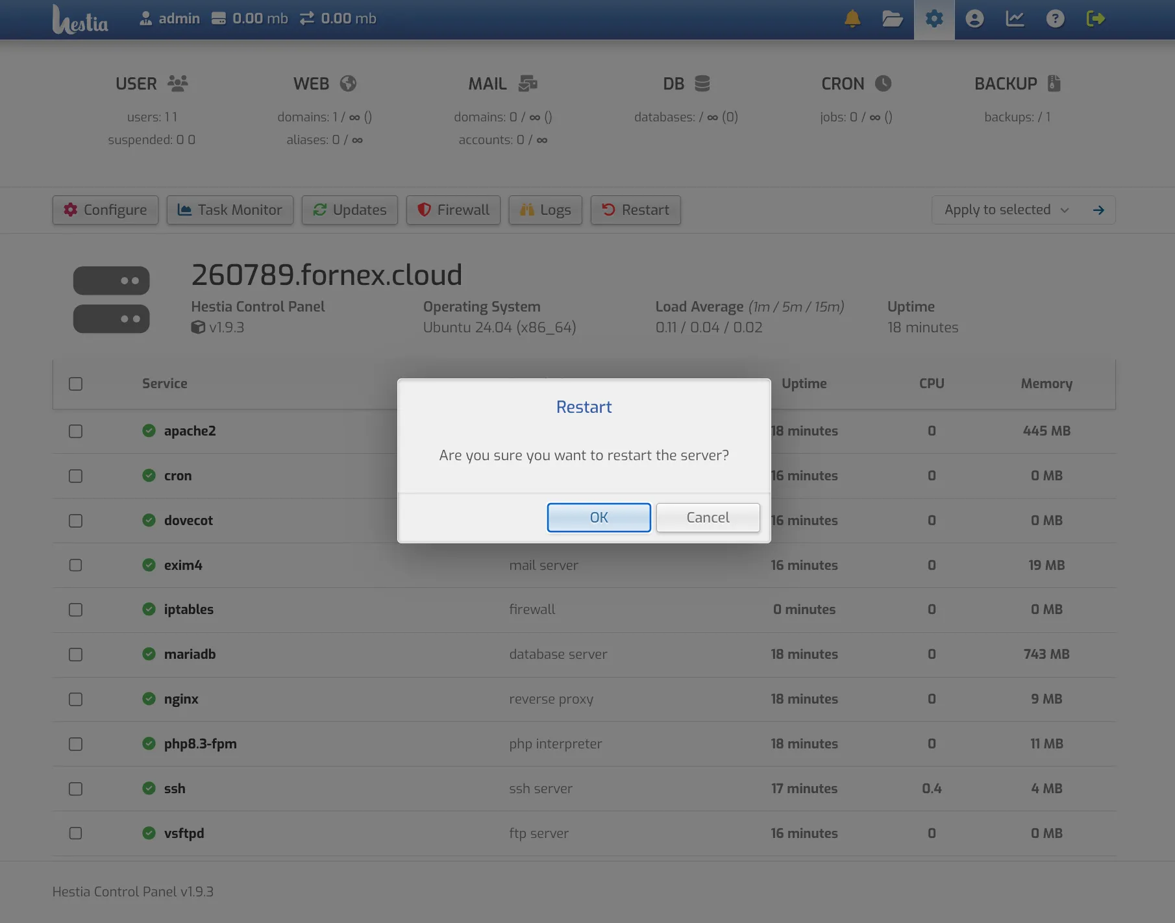The width and height of the screenshot is (1175, 923).
Task: Open the vsftpd service link
Action: click(184, 833)
